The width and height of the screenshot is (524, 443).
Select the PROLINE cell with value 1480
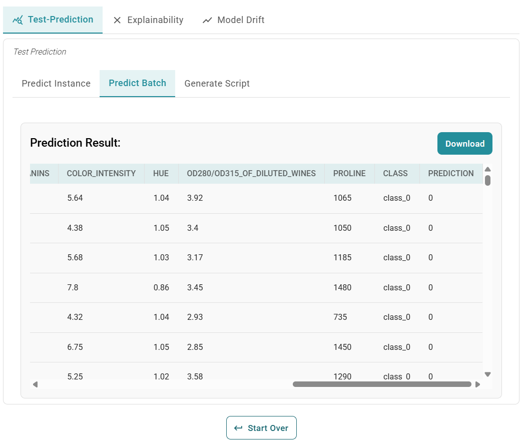pos(342,287)
